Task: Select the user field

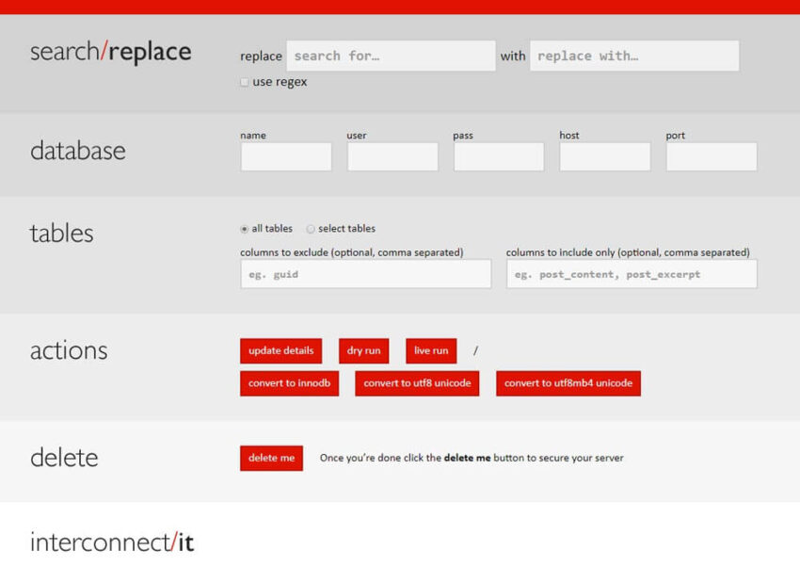Action: click(392, 156)
